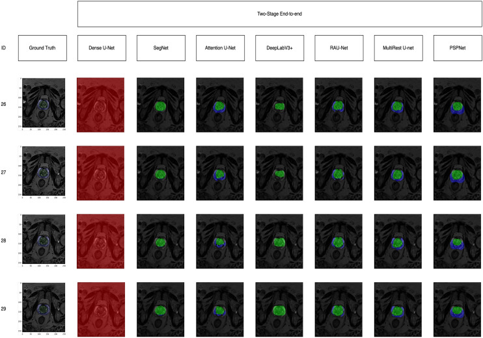Open red Dense U-Net result for ID 29

(101, 309)
